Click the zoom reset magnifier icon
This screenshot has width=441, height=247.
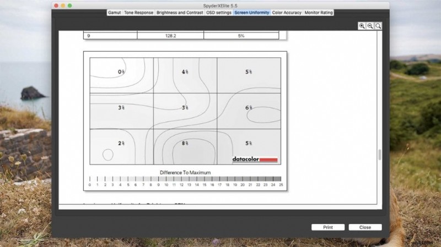378,26
